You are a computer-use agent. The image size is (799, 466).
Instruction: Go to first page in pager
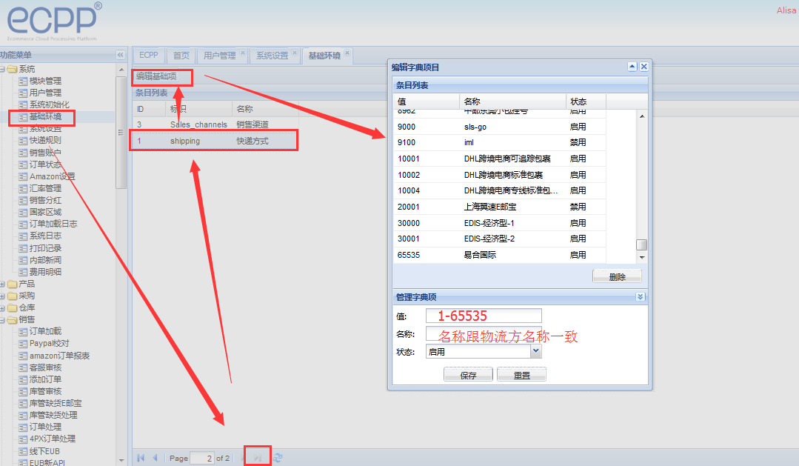[141, 458]
